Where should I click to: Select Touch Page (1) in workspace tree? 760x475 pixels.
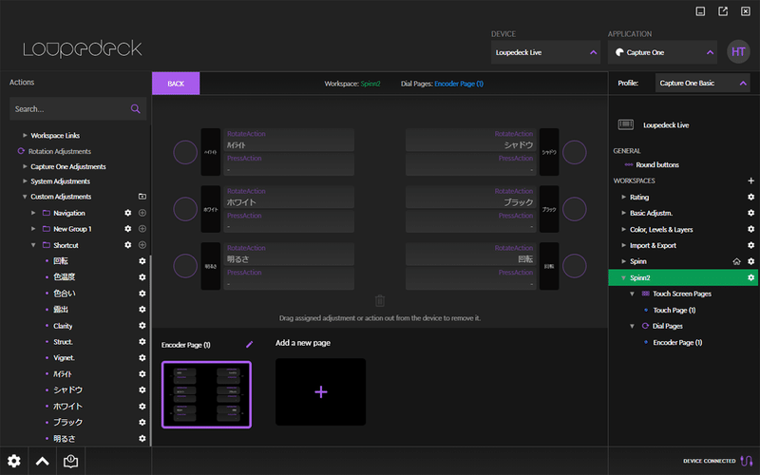tap(674, 311)
